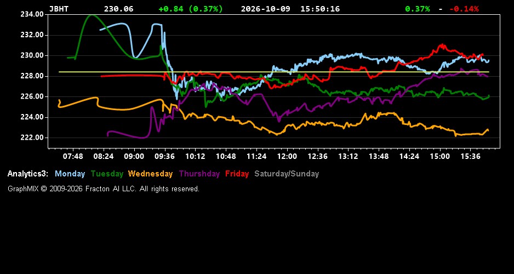
Task: Click the GraphMIX copyright notice
Action: click(104, 189)
